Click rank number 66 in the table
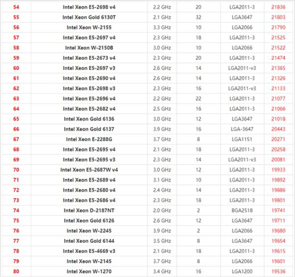Screen dimensions: 295x277 point(16,129)
